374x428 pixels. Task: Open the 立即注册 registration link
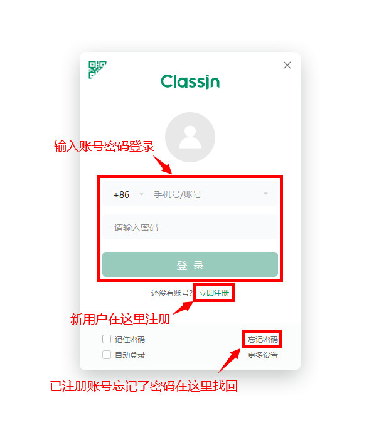214,293
